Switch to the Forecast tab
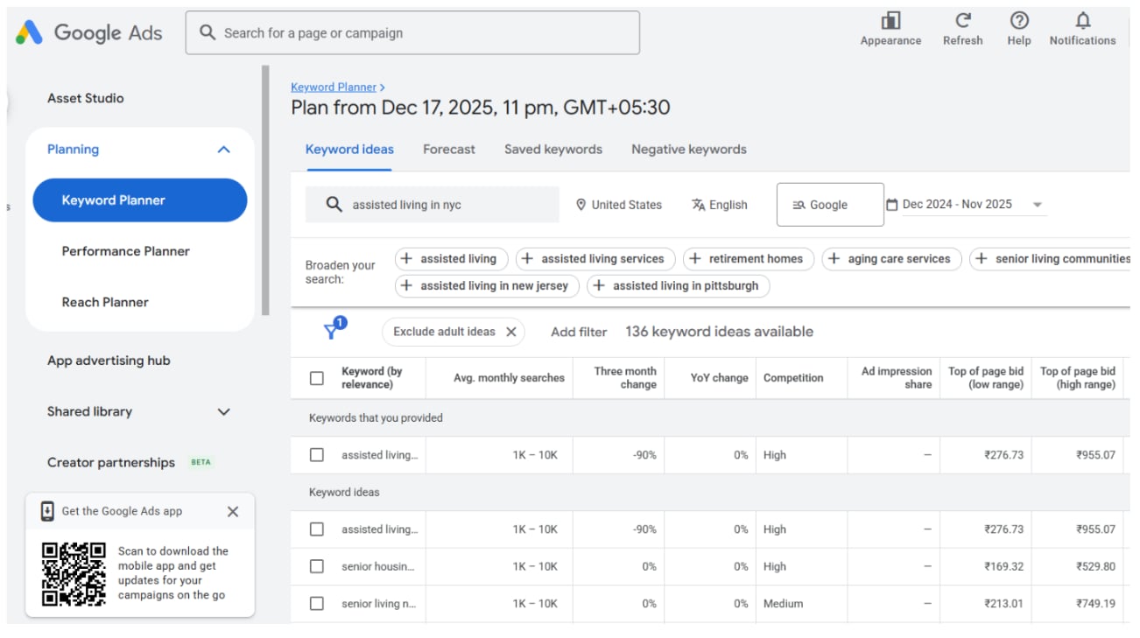This screenshot has width=1140, height=638. tap(449, 150)
